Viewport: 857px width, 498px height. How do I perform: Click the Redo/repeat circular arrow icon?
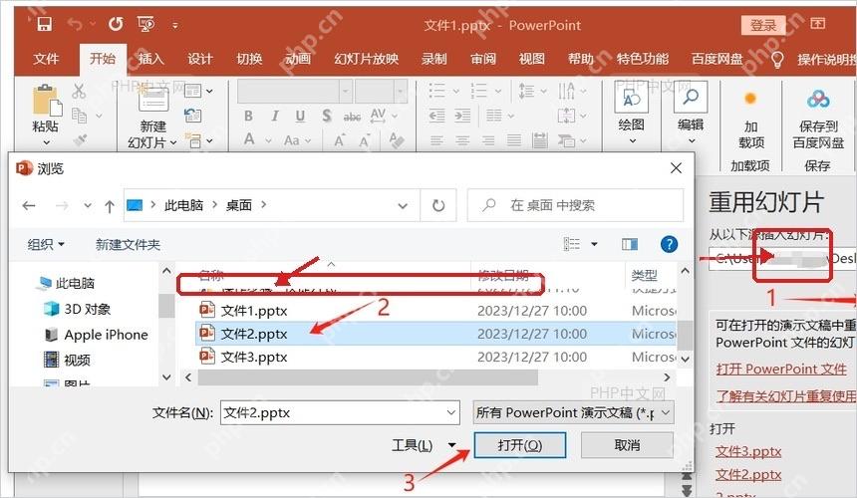pyautogui.click(x=116, y=24)
